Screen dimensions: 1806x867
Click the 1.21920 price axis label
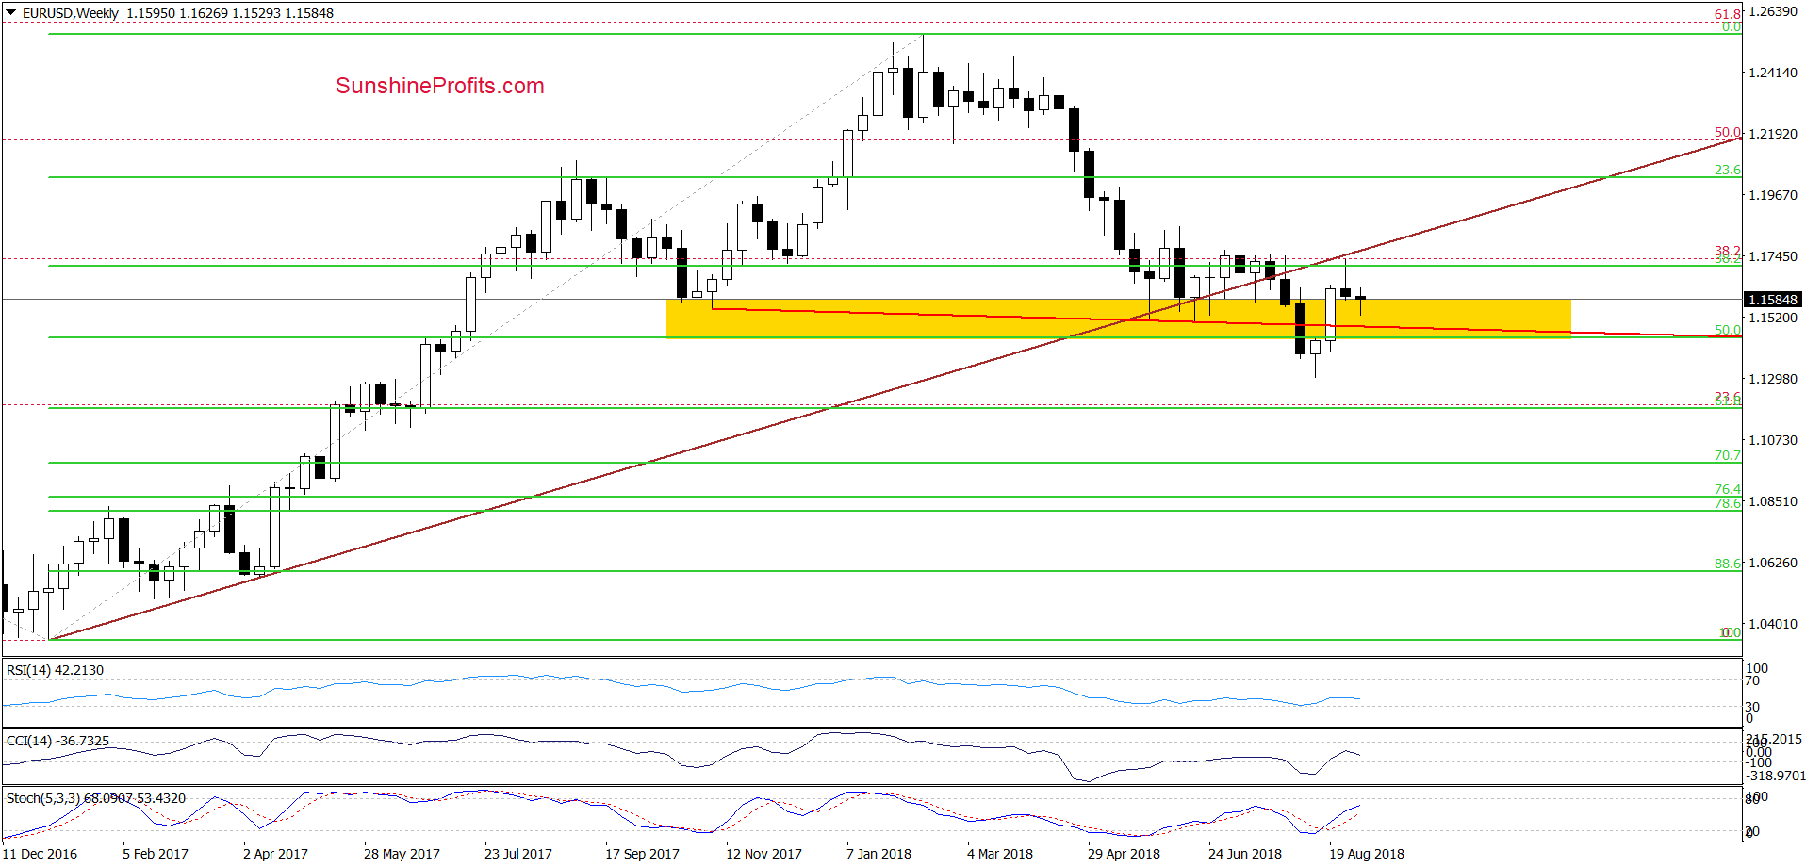[1773, 134]
